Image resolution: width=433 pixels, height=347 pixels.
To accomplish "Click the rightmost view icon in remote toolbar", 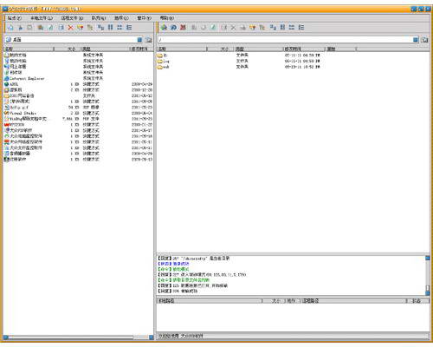I will pyautogui.click(x=301, y=28).
